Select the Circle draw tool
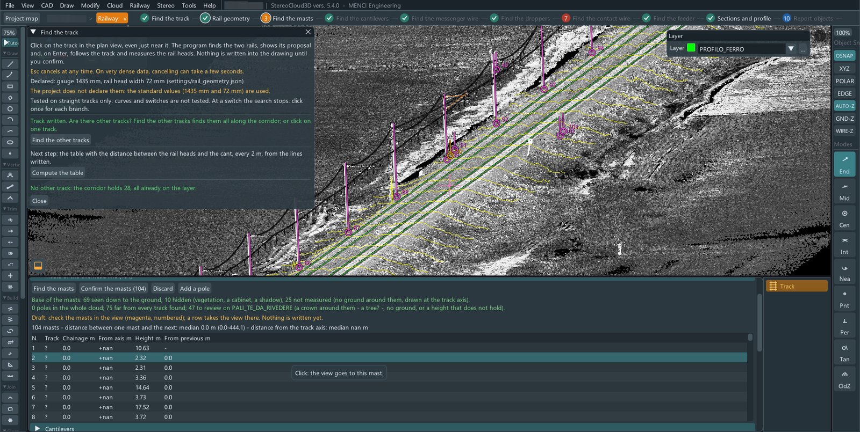This screenshot has height=432, width=860. pyautogui.click(x=10, y=109)
